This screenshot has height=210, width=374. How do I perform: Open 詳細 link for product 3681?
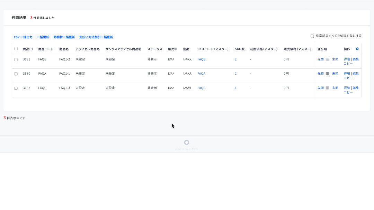click(346, 59)
